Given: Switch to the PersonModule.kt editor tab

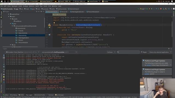Looking at the screenshot, I should coord(93,12).
